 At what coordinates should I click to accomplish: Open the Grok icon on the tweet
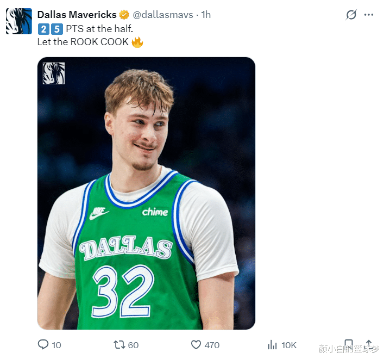[x=351, y=15]
